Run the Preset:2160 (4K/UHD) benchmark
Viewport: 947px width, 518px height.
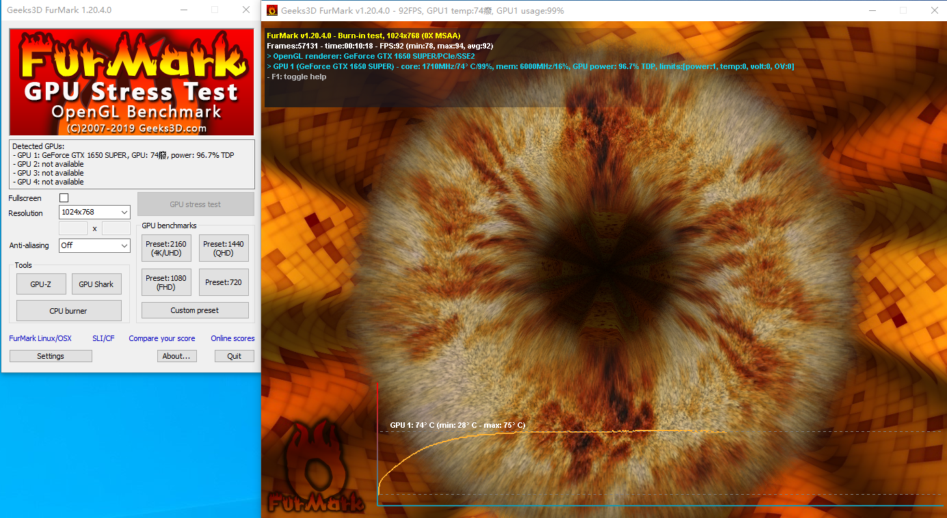(x=166, y=248)
